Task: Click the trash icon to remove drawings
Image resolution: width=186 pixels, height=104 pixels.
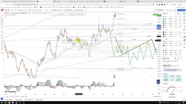Action: [x=2, y=53]
